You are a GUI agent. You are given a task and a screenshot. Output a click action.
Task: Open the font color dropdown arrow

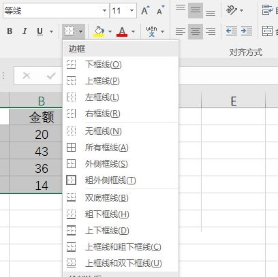click(133, 31)
